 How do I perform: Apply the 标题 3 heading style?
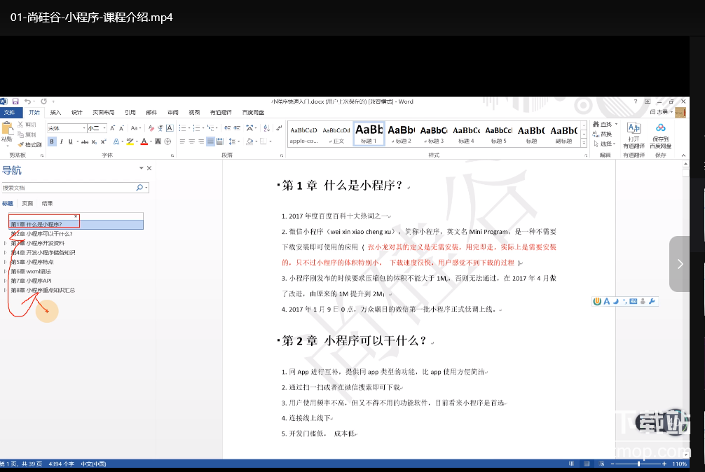point(433,134)
